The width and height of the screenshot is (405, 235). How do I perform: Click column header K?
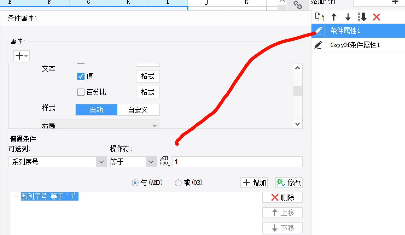[246, 3]
